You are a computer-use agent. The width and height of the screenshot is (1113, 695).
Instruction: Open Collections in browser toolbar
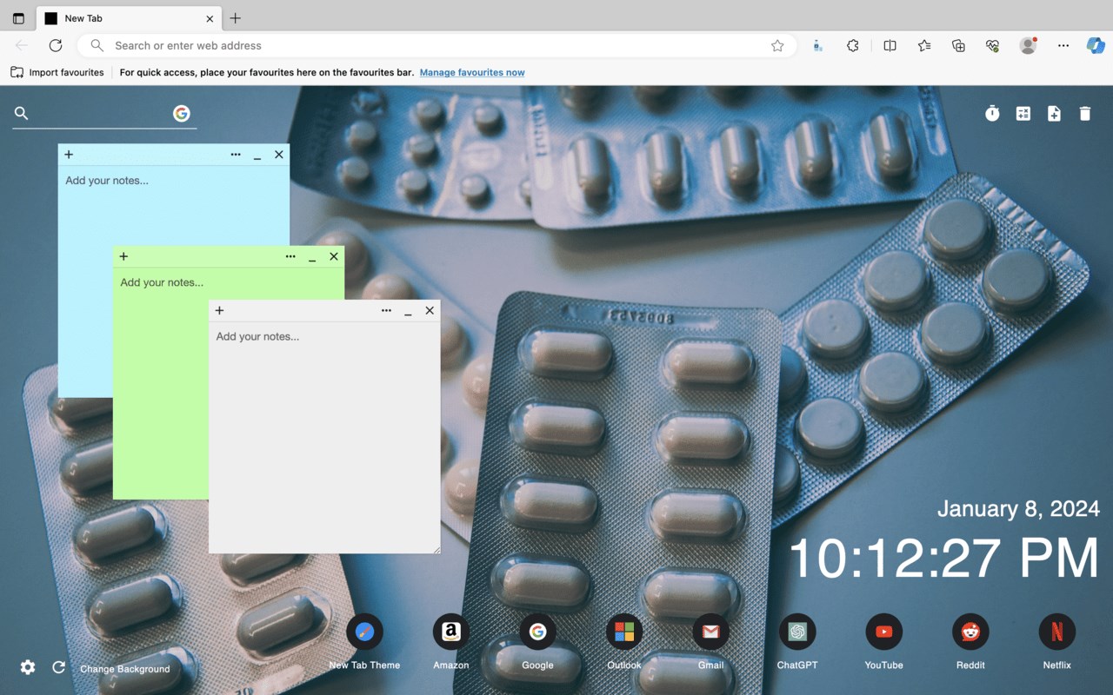pyautogui.click(x=958, y=46)
